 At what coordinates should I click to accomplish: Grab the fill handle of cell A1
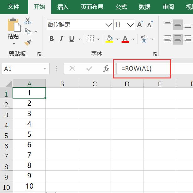45,98
